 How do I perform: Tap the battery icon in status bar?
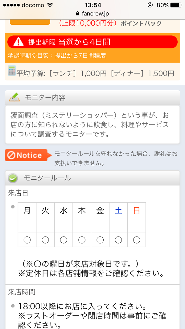[176, 5]
